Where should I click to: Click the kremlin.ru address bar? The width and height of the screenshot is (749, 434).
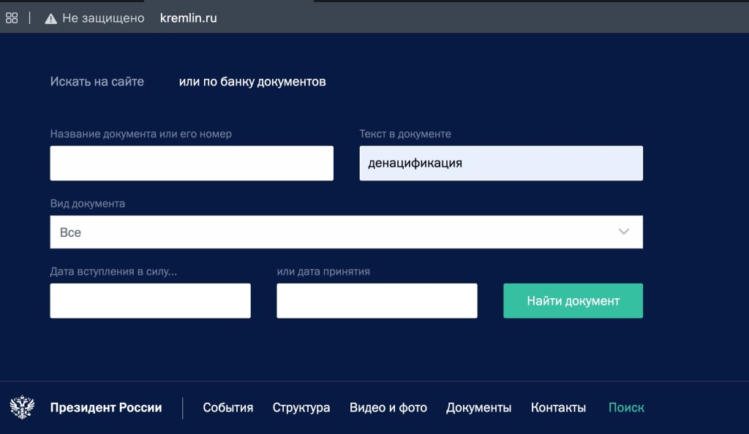(188, 18)
